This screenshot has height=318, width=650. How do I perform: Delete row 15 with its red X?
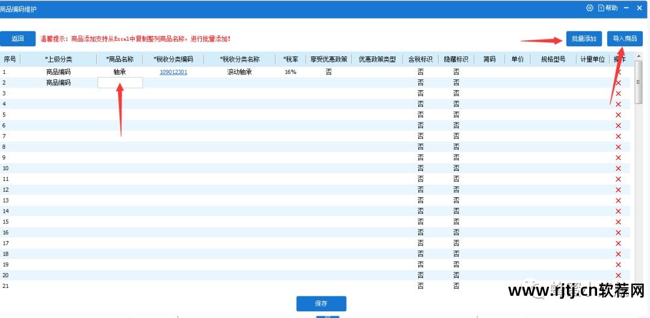(x=618, y=222)
